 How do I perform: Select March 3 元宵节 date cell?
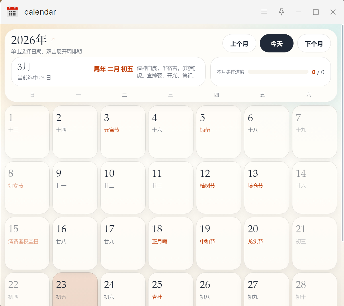pos(123,132)
